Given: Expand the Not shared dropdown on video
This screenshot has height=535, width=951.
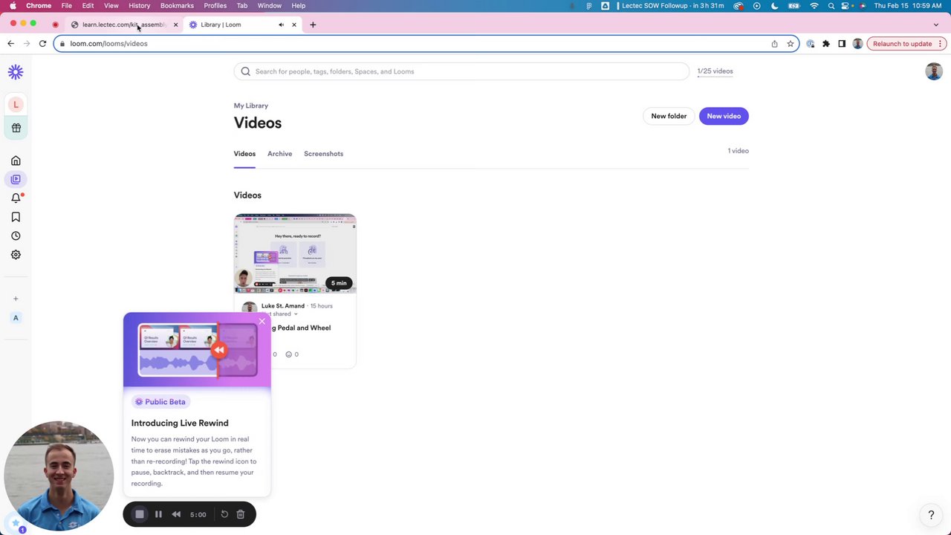Looking at the screenshot, I should pos(295,314).
